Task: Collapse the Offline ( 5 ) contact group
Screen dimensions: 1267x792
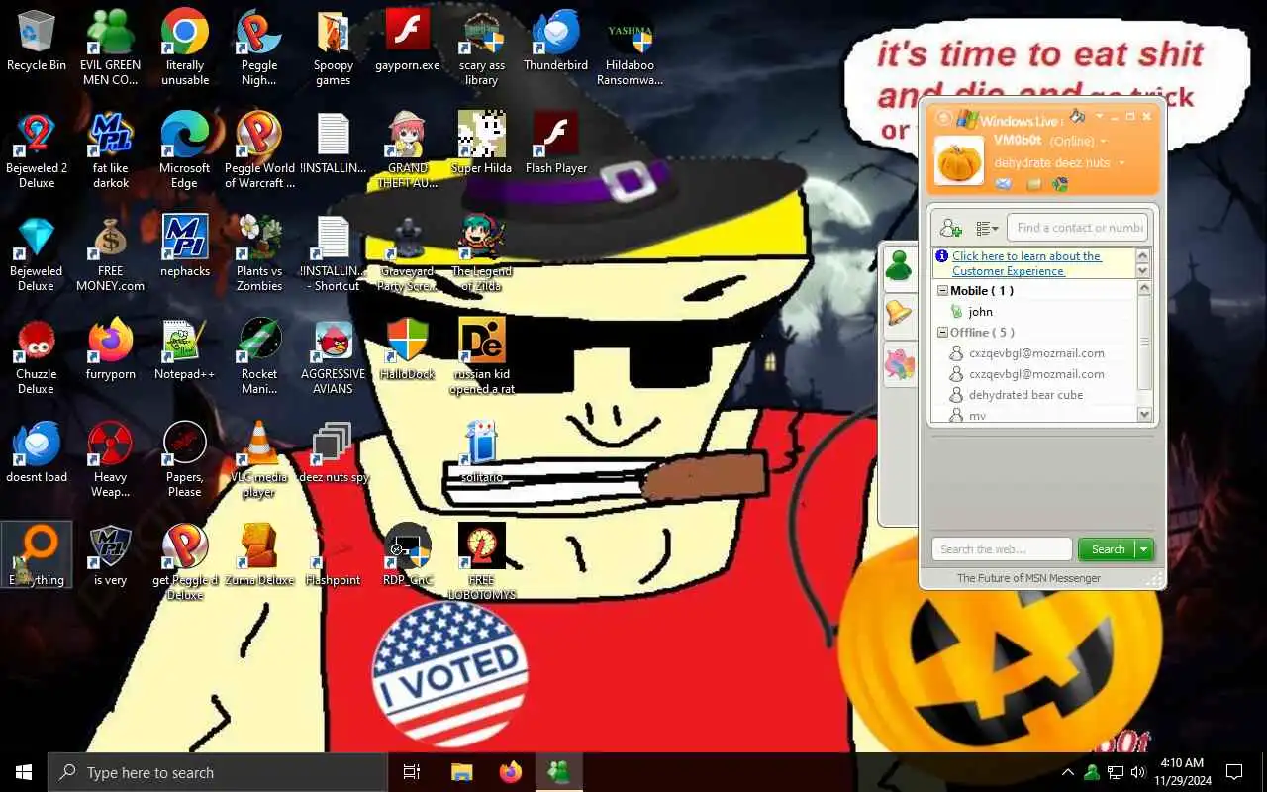Action: pyautogui.click(x=942, y=333)
